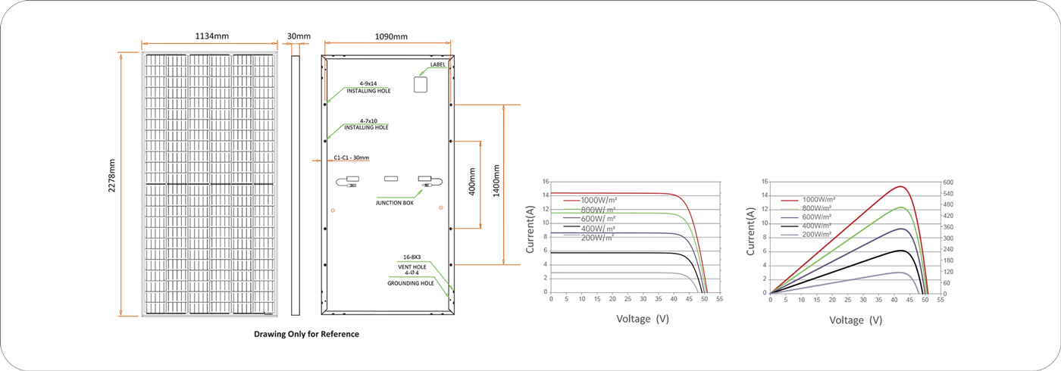Select the front view solar panel drawing

click(x=208, y=184)
